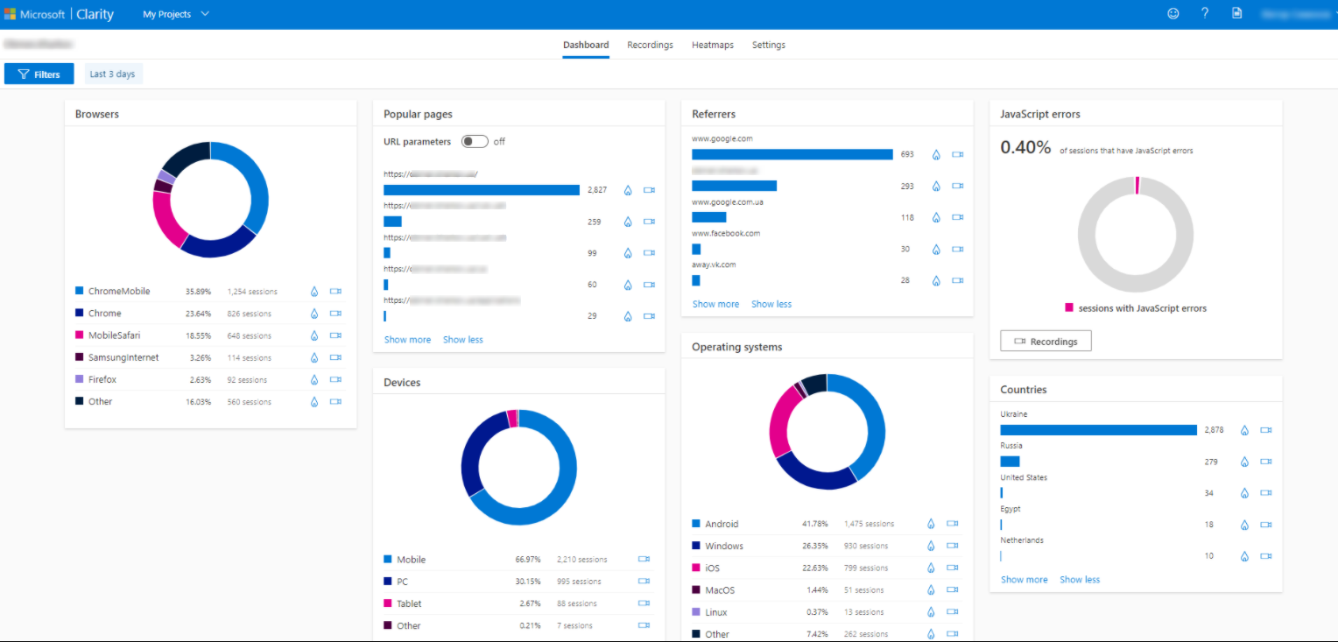This screenshot has height=642, width=1338.
Task: Click the Filters button
Action: (39, 74)
